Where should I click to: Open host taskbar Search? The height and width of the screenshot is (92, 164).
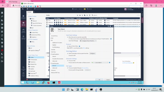(x=68, y=89)
